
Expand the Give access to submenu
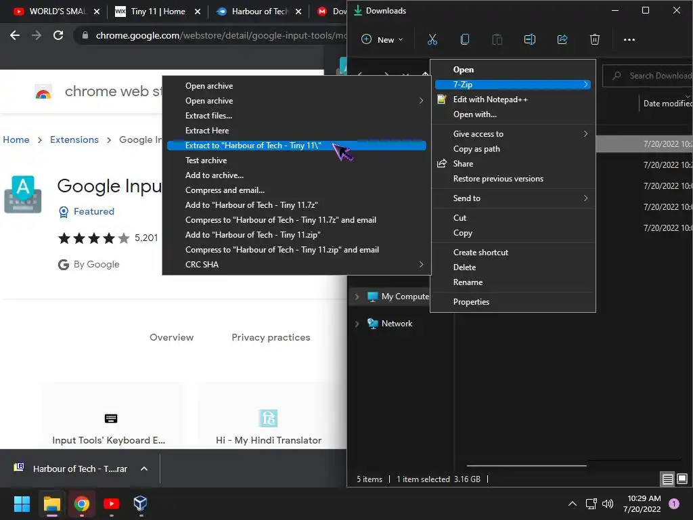(513, 134)
